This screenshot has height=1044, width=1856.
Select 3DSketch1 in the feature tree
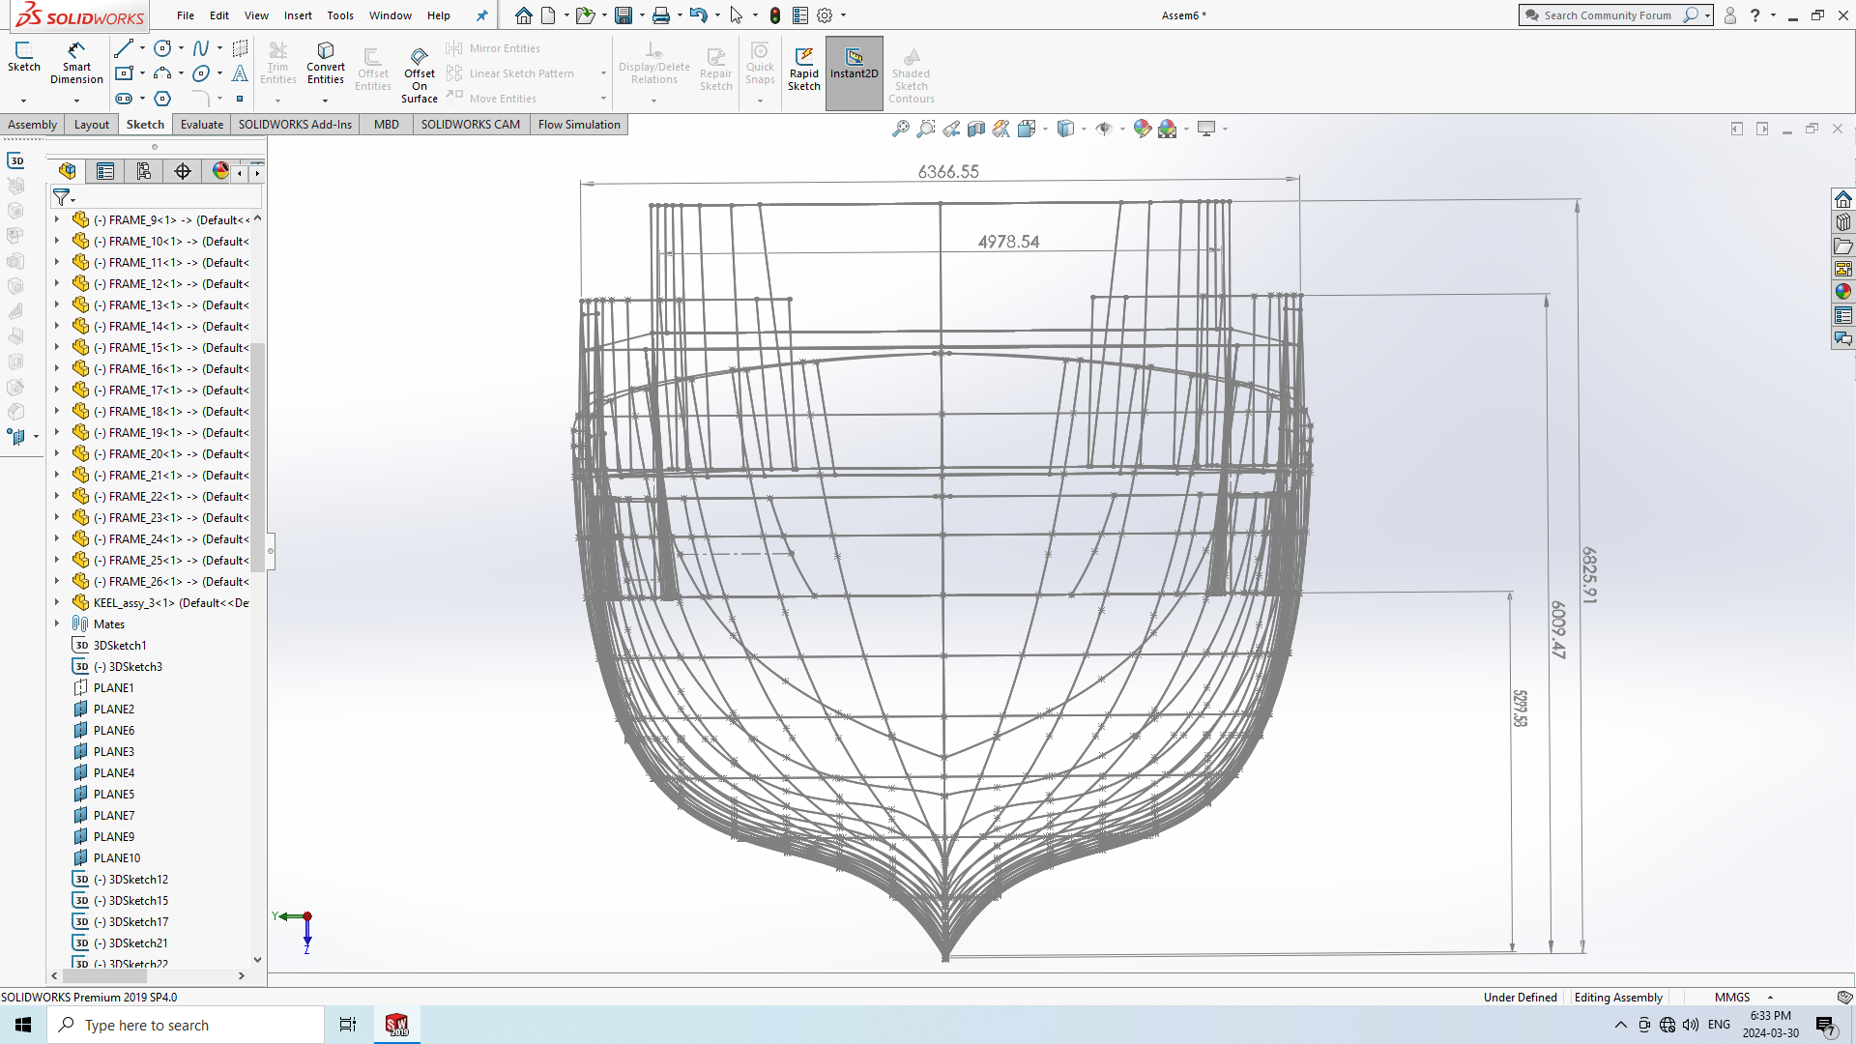click(x=120, y=645)
